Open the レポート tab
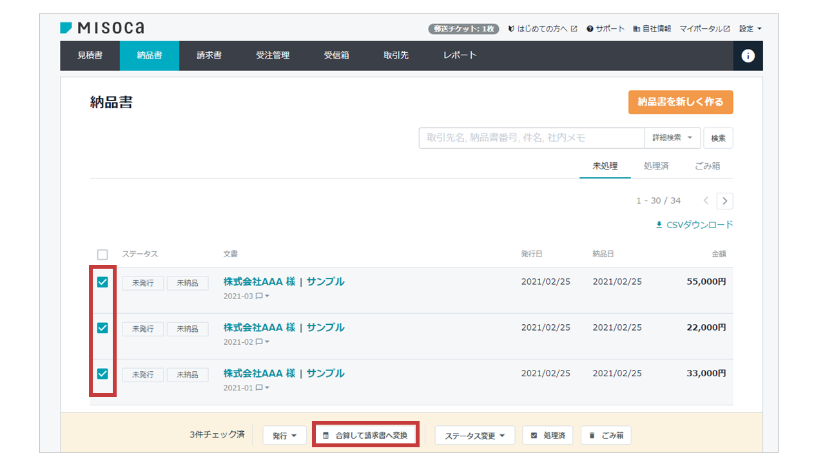825x464 pixels. (460, 55)
